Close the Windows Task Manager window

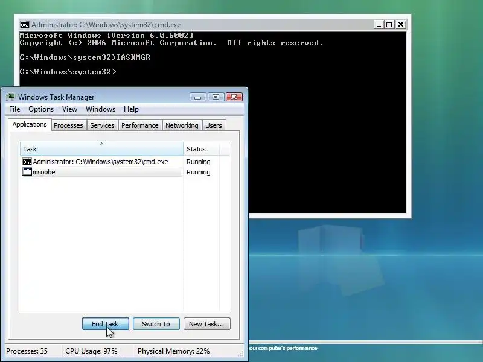(234, 97)
